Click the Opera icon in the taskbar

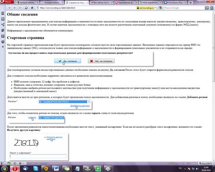(15, 169)
